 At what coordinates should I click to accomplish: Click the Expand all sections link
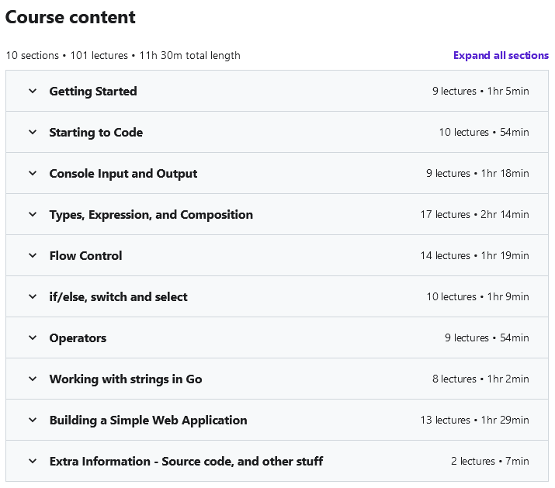(501, 55)
